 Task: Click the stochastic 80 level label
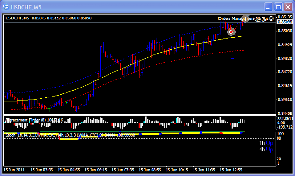pos(279,138)
